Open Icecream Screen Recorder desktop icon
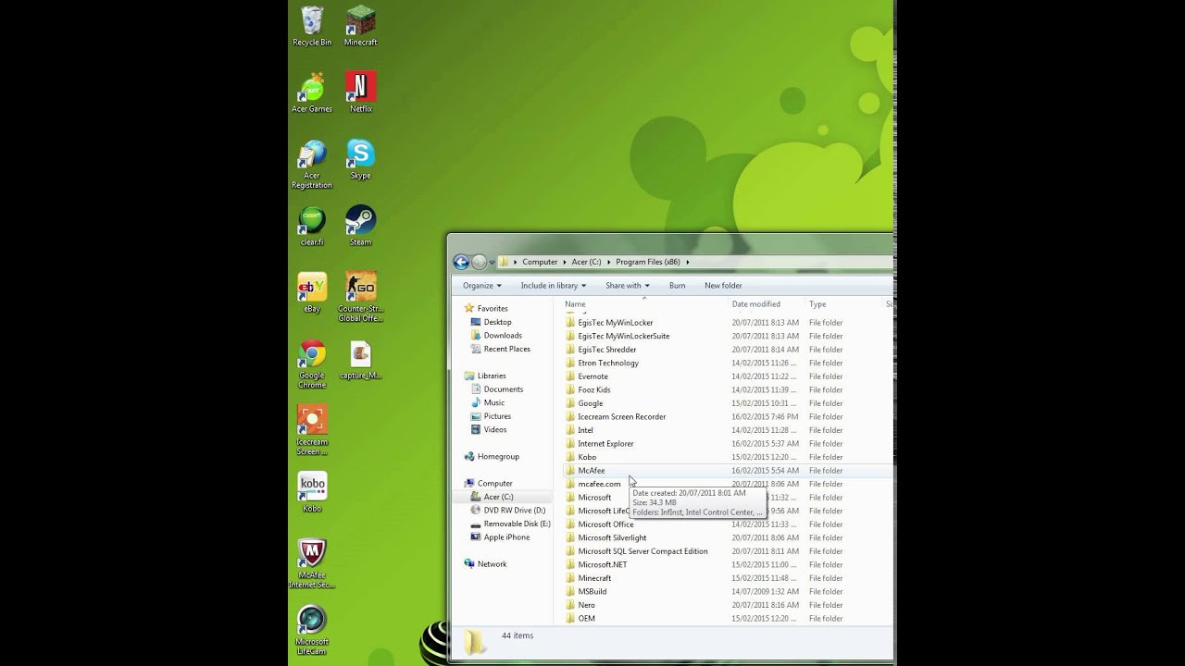The height and width of the screenshot is (666, 1185). tap(312, 431)
